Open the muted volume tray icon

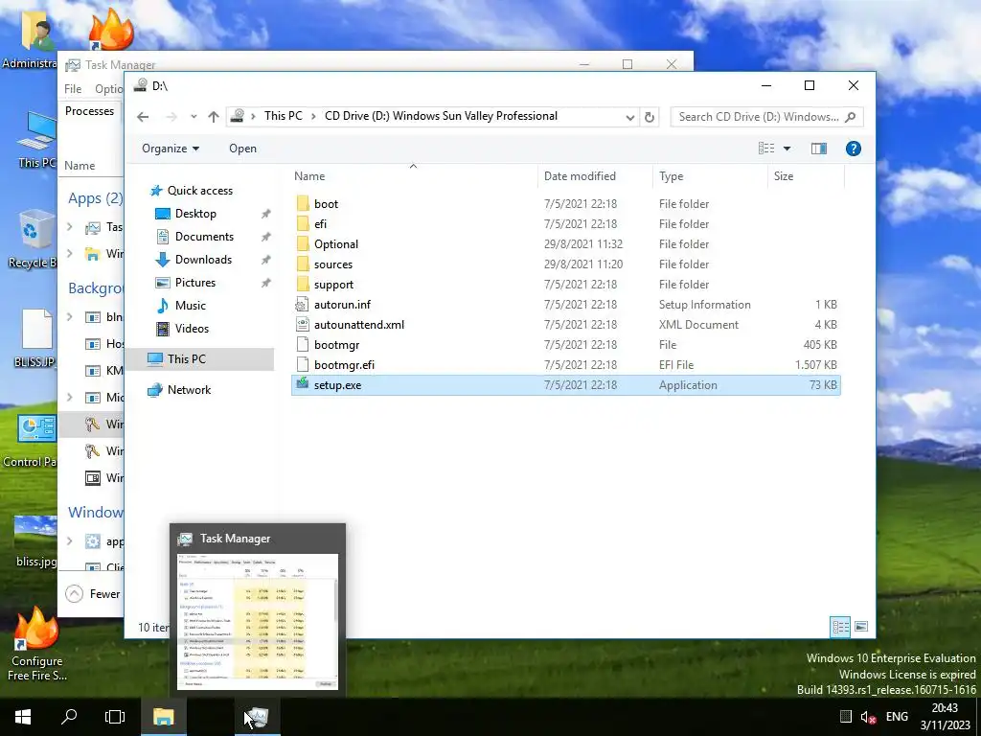pos(868,717)
